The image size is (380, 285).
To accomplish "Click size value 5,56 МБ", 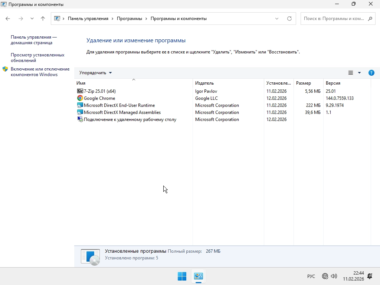I will [312, 91].
